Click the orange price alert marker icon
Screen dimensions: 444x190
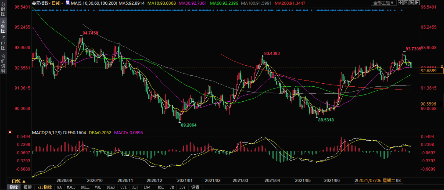[x=442, y=66]
